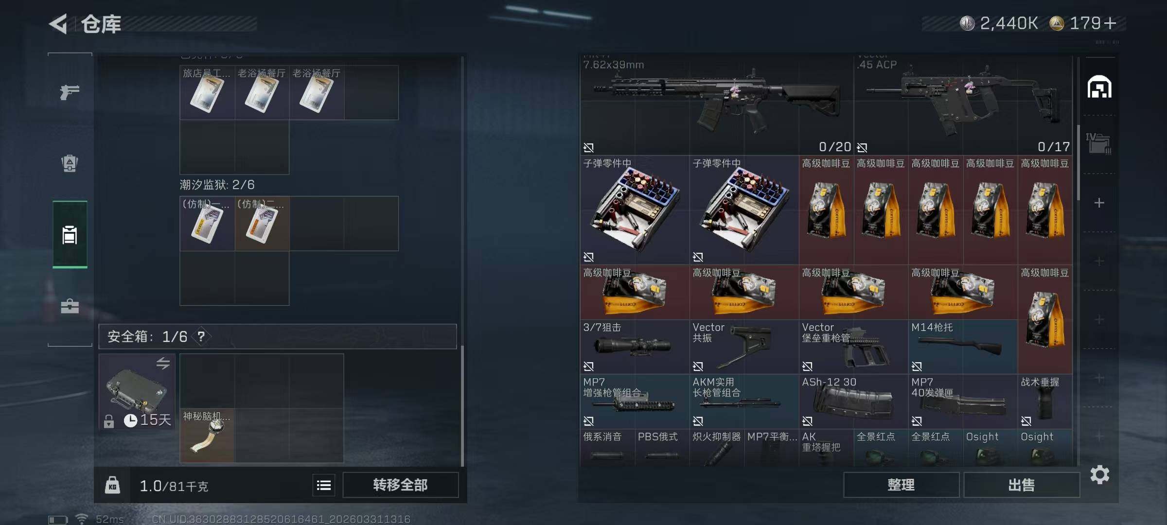Toggle list view icon beside 转移全部
Screen dimensions: 1167x525
click(324, 485)
